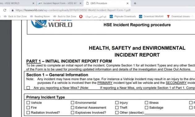Click the underlined word PRIMARY
This screenshot has height=117, width=195.
(x=105, y=83)
